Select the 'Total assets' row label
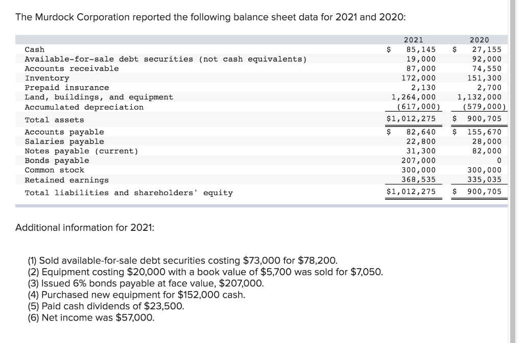Screen dimensions: 523x343 [54, 120]
